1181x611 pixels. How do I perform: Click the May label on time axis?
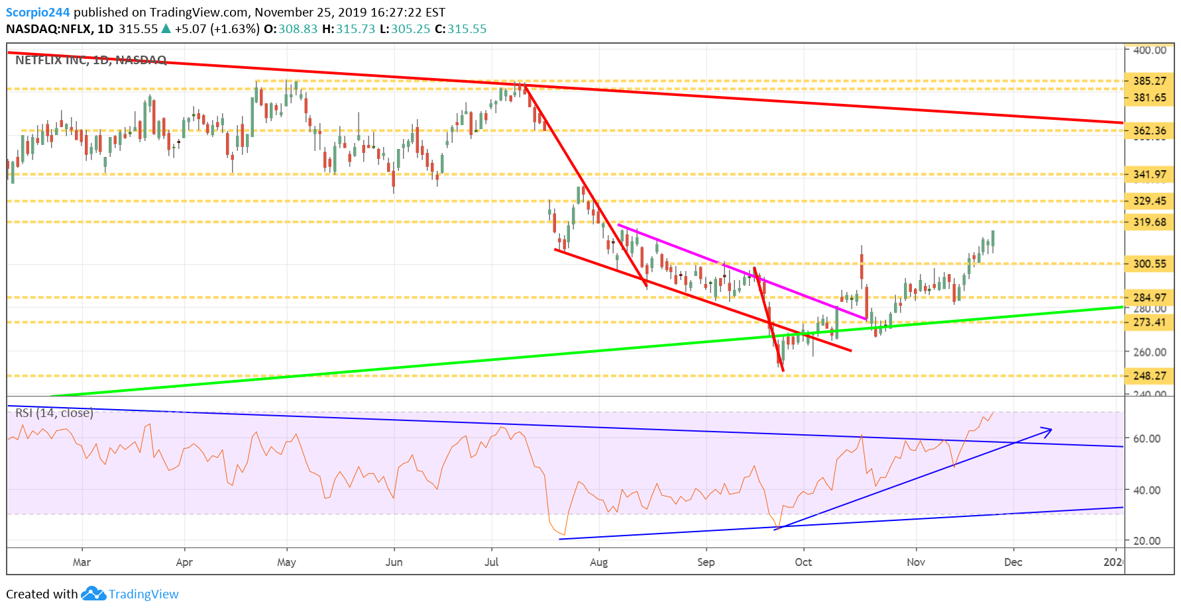tap(286, 562)
